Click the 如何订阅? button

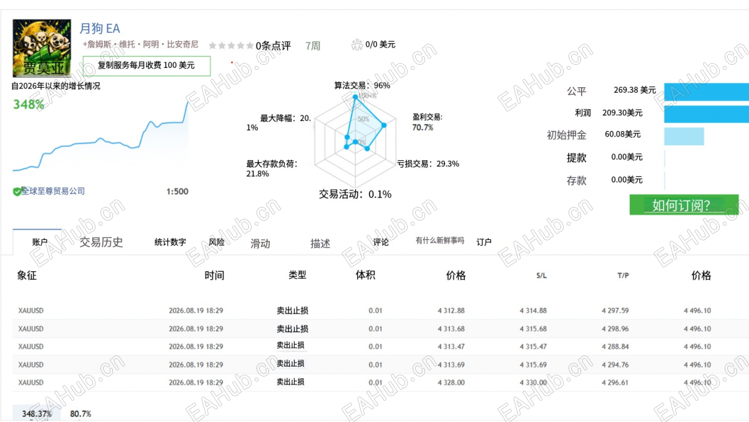pyautogui.click(x=683, y=205)
